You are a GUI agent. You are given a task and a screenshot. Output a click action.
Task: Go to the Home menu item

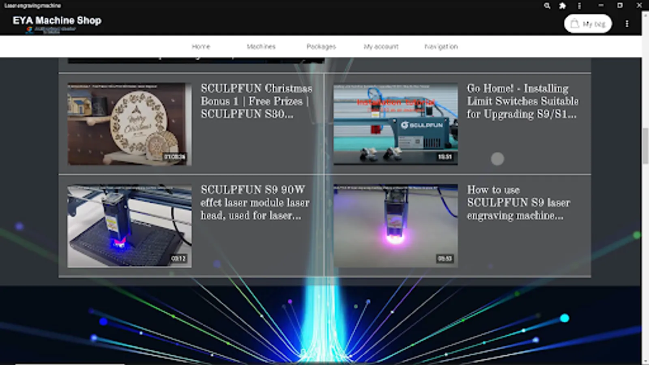[201, 47]
